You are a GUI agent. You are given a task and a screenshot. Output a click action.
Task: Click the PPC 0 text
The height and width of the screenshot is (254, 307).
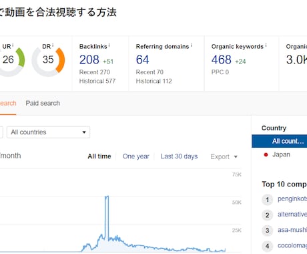pyautogui.click(x=220, y=72)
